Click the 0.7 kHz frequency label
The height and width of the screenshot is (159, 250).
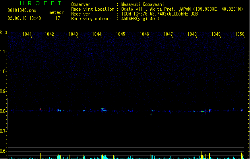pos(3,131)
